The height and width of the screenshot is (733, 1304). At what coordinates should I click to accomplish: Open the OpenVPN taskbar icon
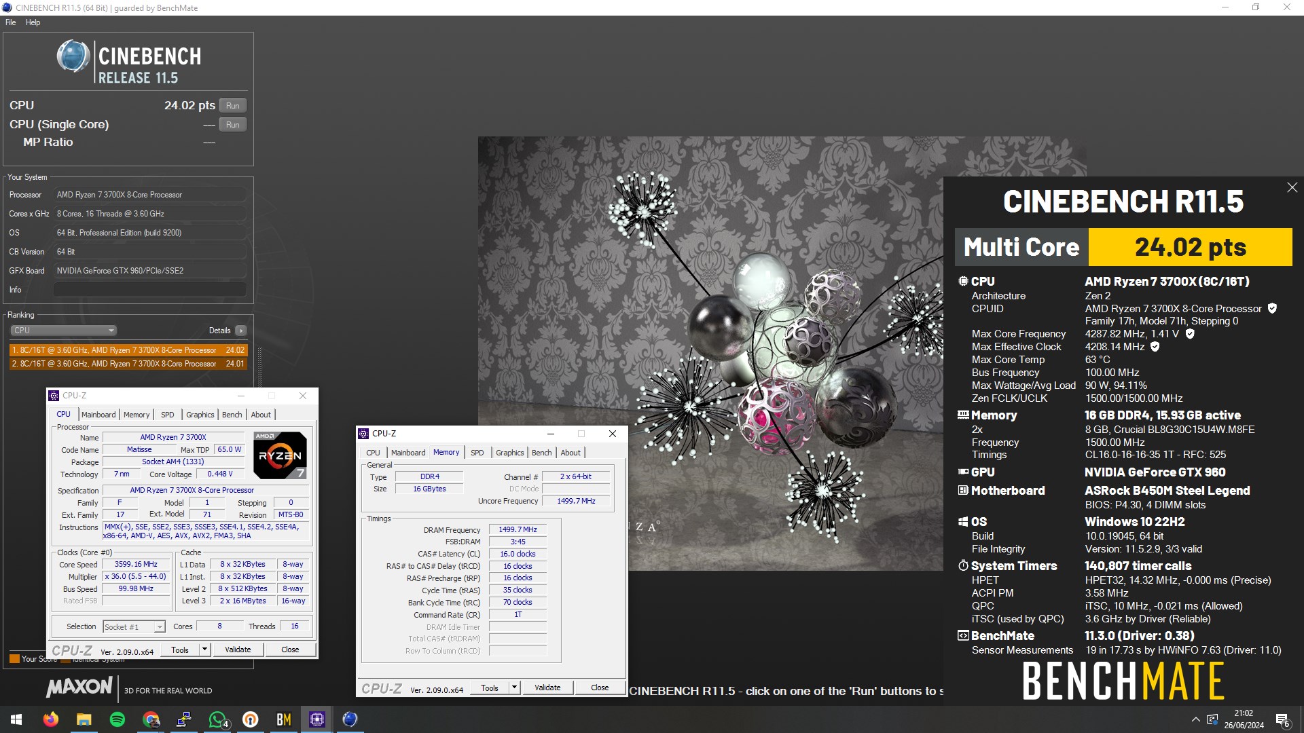[x=251, y=719]
